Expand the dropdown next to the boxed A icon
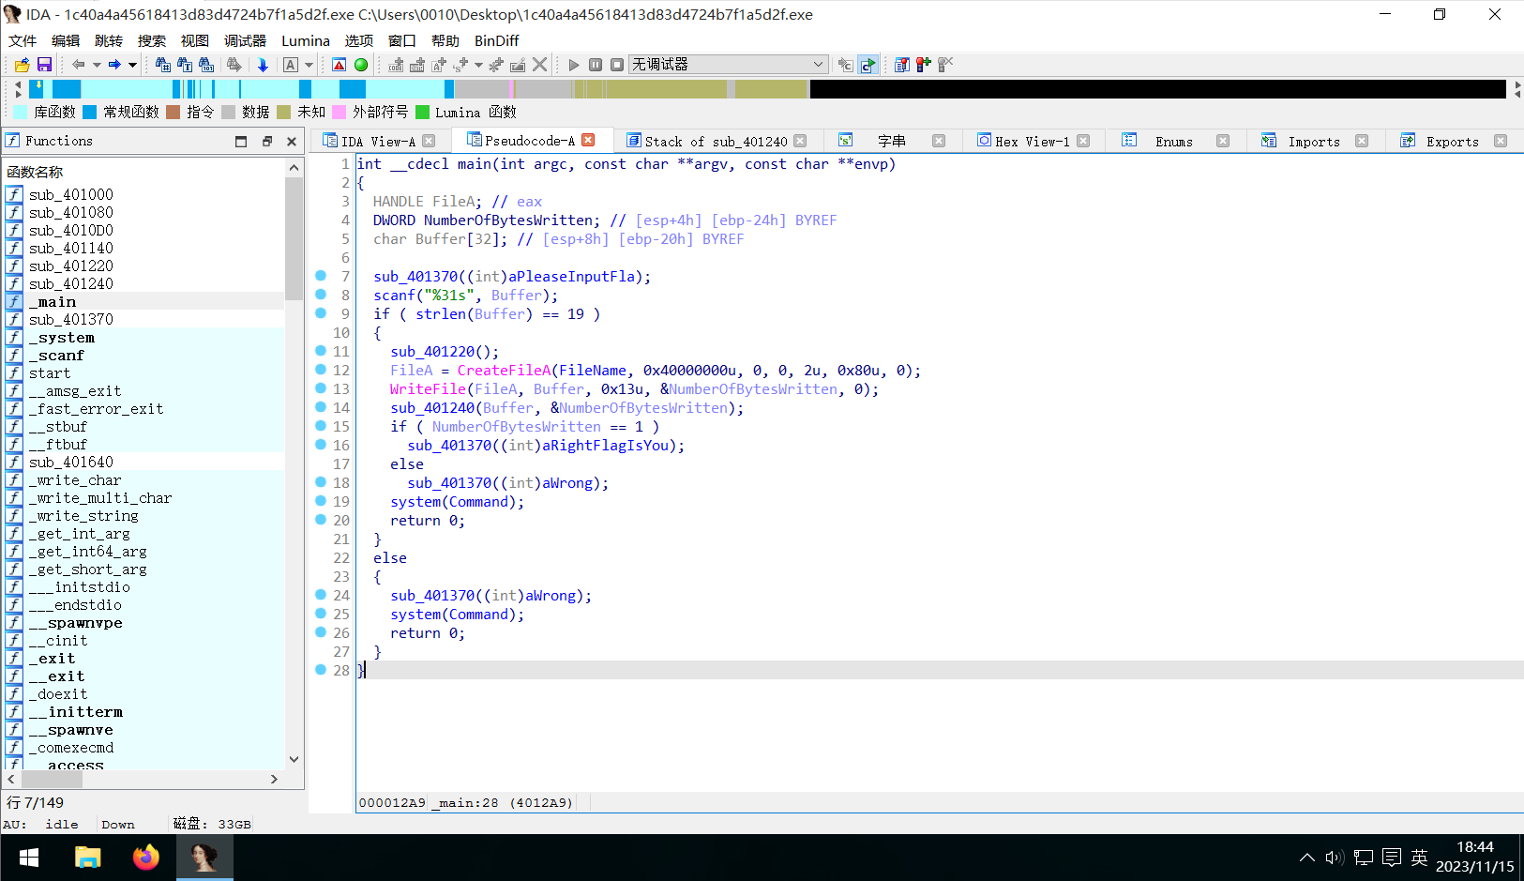Viewport: 1524px width, 881px height. [309, 65]
